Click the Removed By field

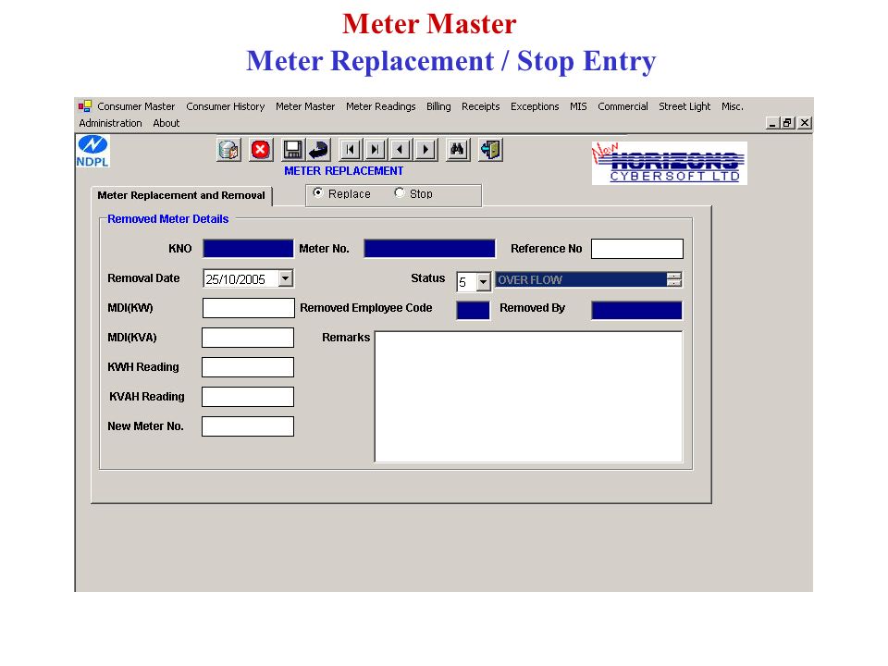(x=636, y=311)
